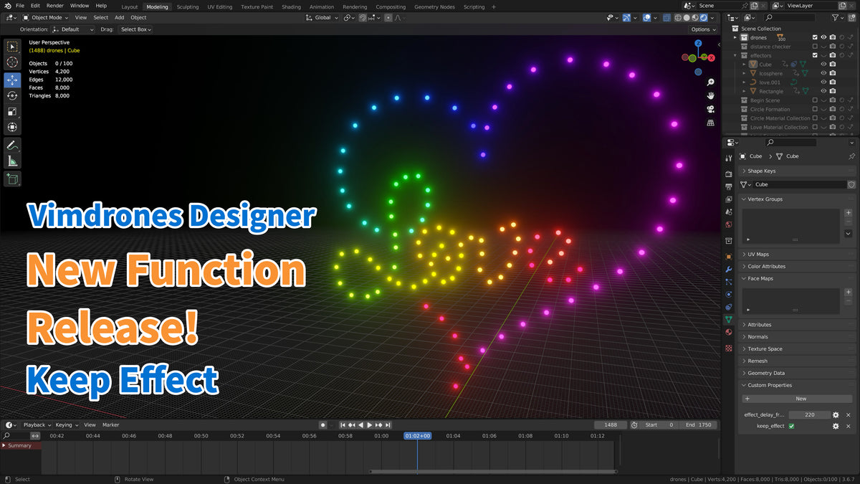The height and width of the screenshot is (484, 860).
Task: Open Physics Properties in the properties sidebar
Action: point(729,295)
